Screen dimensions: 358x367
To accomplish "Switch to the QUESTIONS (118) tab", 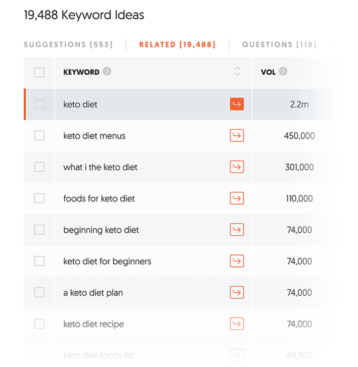I will 279,44.
